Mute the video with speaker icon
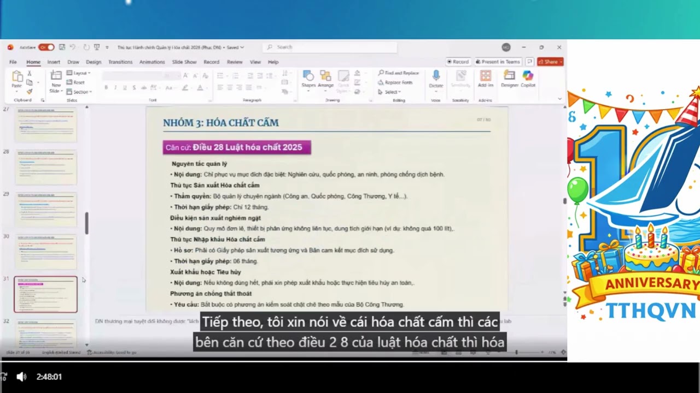700x393 pixels. pyautogui.click(x=21, y=377)
